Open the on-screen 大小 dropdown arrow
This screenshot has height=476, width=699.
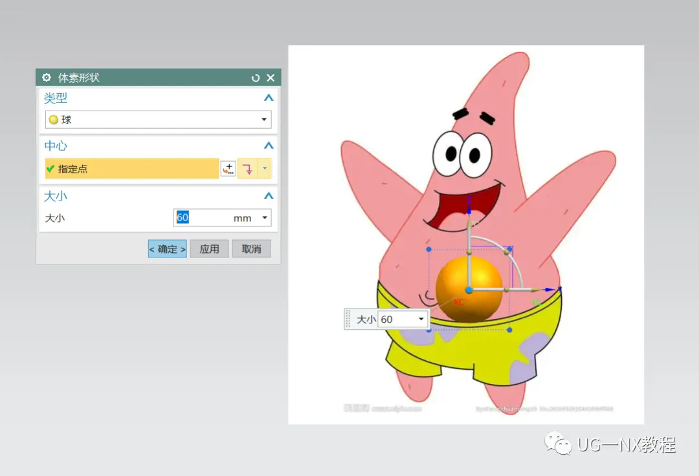click(x=421, y=319)
